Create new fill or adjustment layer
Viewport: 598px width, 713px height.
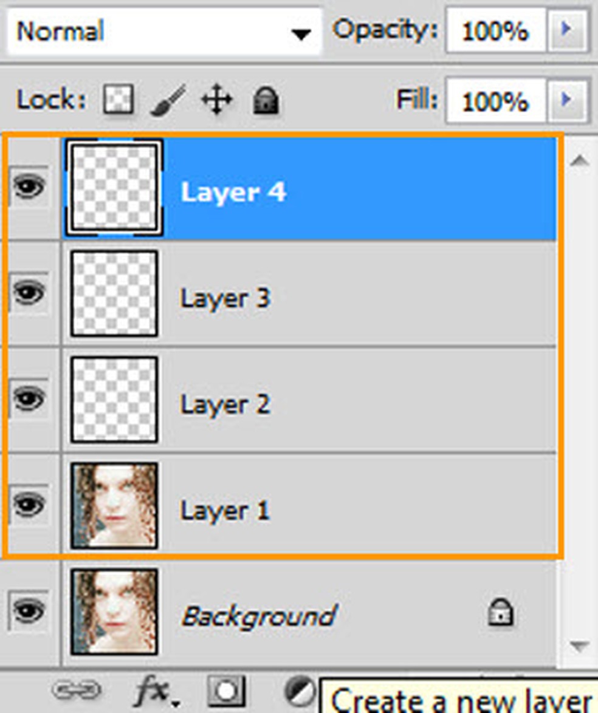tap(300, 691)
